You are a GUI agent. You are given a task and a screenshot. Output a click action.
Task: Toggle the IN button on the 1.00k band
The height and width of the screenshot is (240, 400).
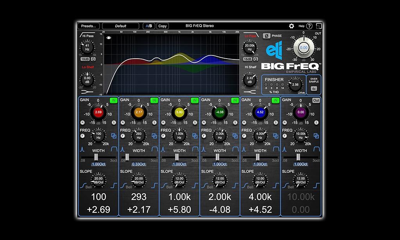pyautogui.click(x=195, y=100)
